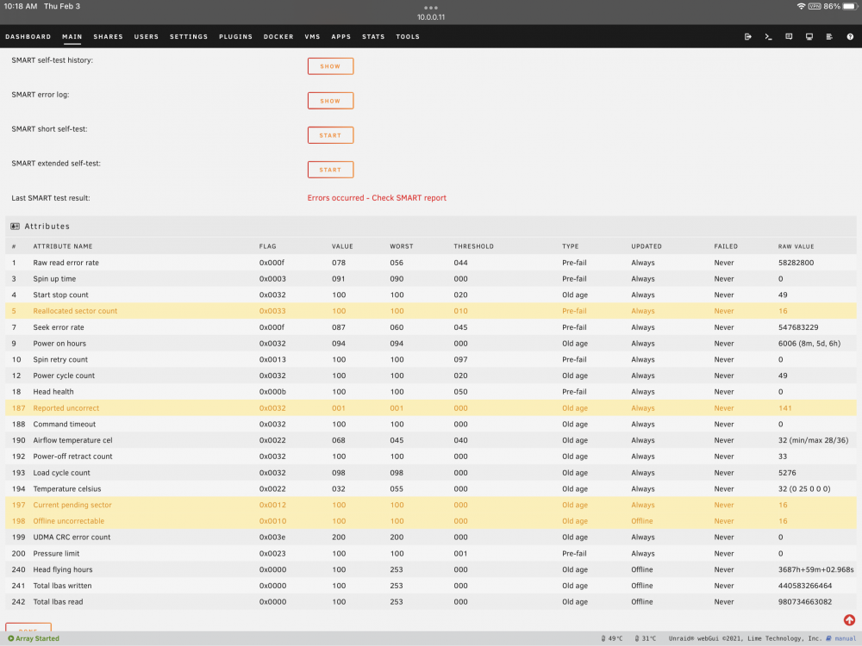Viewport: 862px width, 646px height.
Task: Click raw value 6006 (8m, 5d, 6h)
Action: pos(809,344)
